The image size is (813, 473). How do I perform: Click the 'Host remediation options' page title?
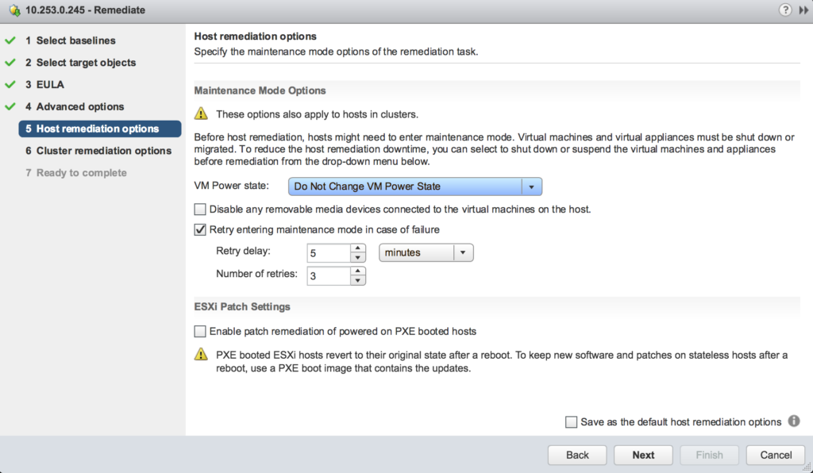[x=255, y=37]
